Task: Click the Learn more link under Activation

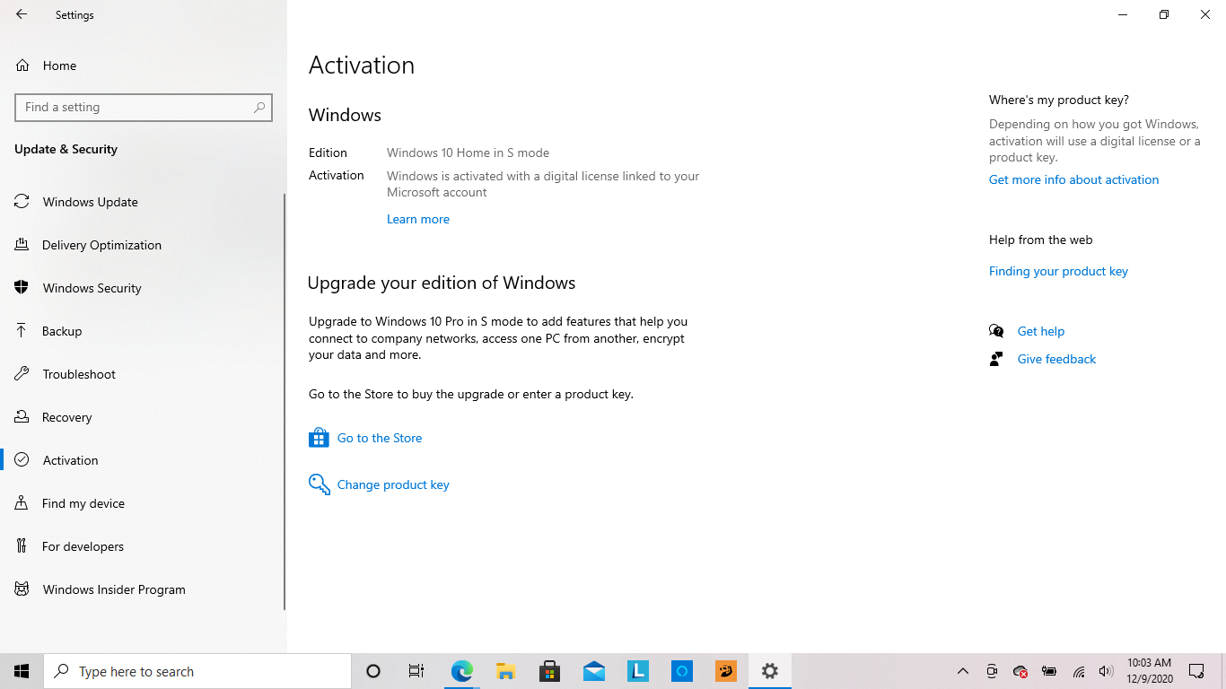Action: [418, 219]
